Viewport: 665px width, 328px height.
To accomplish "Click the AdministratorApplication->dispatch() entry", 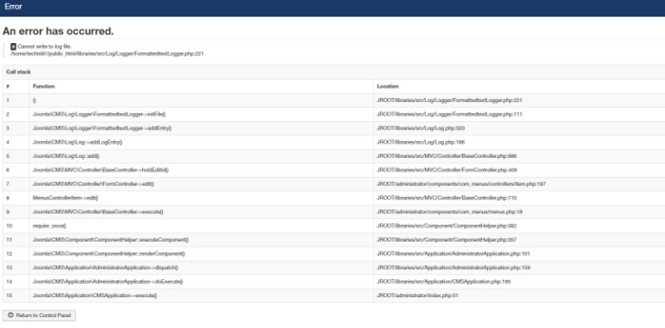I will click(x=106, y=267).
